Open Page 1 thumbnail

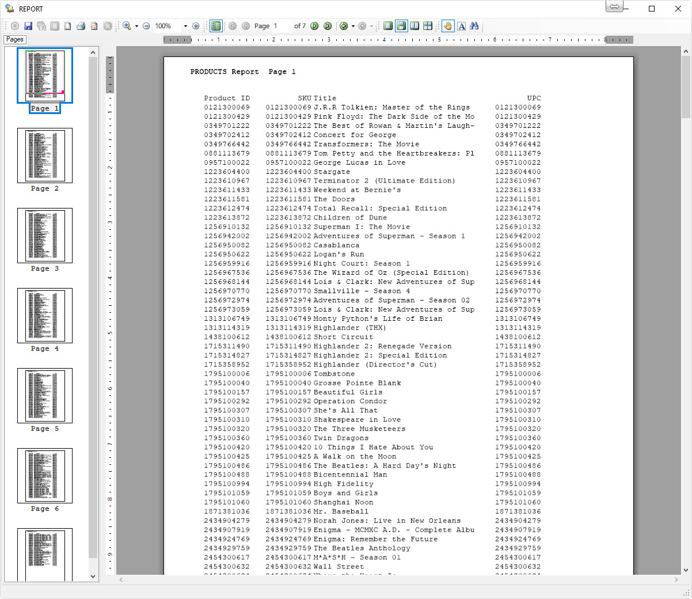[x=45, y=75]
